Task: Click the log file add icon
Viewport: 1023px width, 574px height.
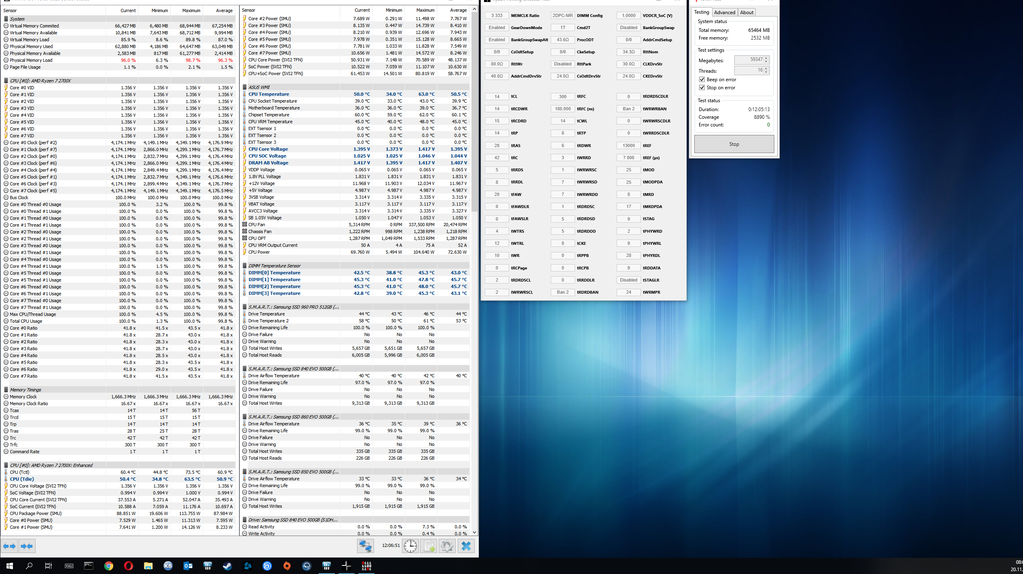Action: pos(429,546)
